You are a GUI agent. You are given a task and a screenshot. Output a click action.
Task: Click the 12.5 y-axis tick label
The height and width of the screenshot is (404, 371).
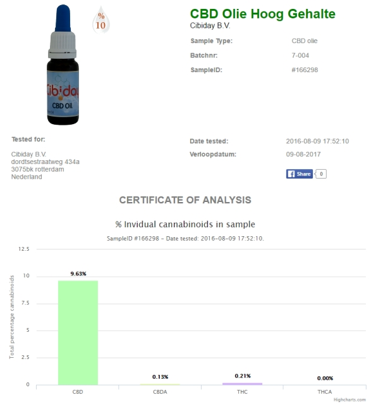pos(23,249)
